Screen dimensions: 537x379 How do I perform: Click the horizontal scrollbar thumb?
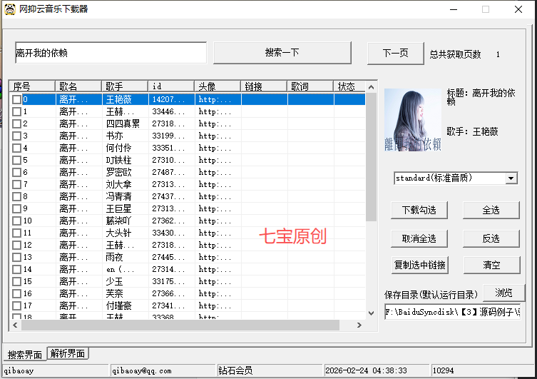180,325
